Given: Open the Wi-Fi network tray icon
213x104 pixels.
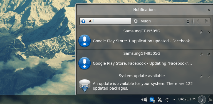Looking at the screenshot, I should pyautogui.click(x=167, y=100).
